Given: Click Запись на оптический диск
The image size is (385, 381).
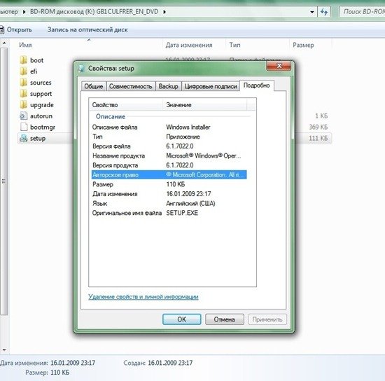Looking at the screenshot, I should (87, 29).
